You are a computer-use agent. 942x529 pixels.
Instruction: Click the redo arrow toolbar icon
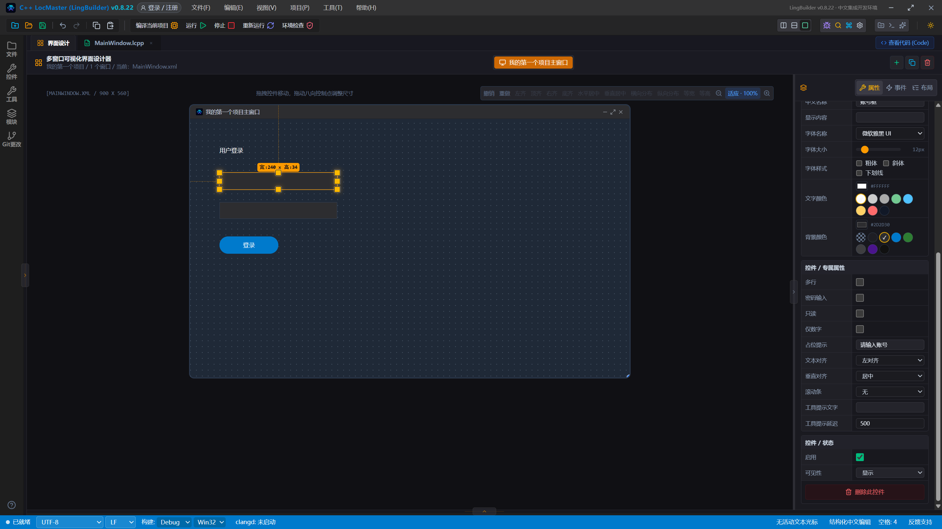coord(77,25)
